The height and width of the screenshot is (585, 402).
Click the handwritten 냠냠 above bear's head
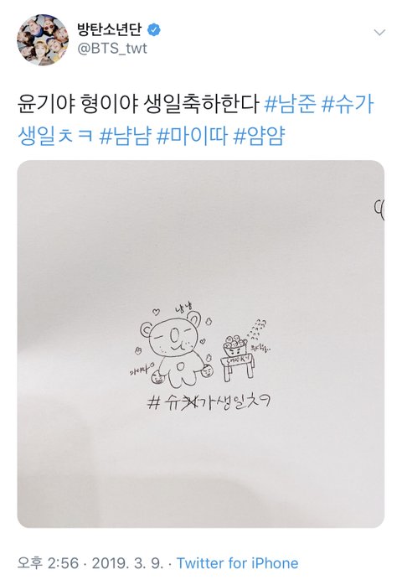(183, 308)
